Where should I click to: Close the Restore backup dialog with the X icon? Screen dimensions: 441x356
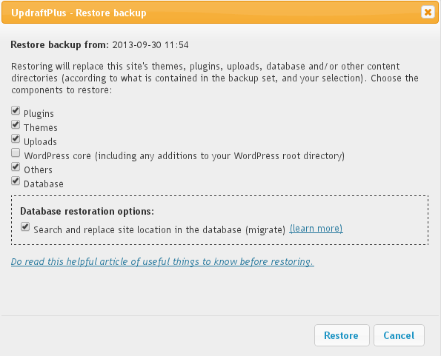point(428,12)
